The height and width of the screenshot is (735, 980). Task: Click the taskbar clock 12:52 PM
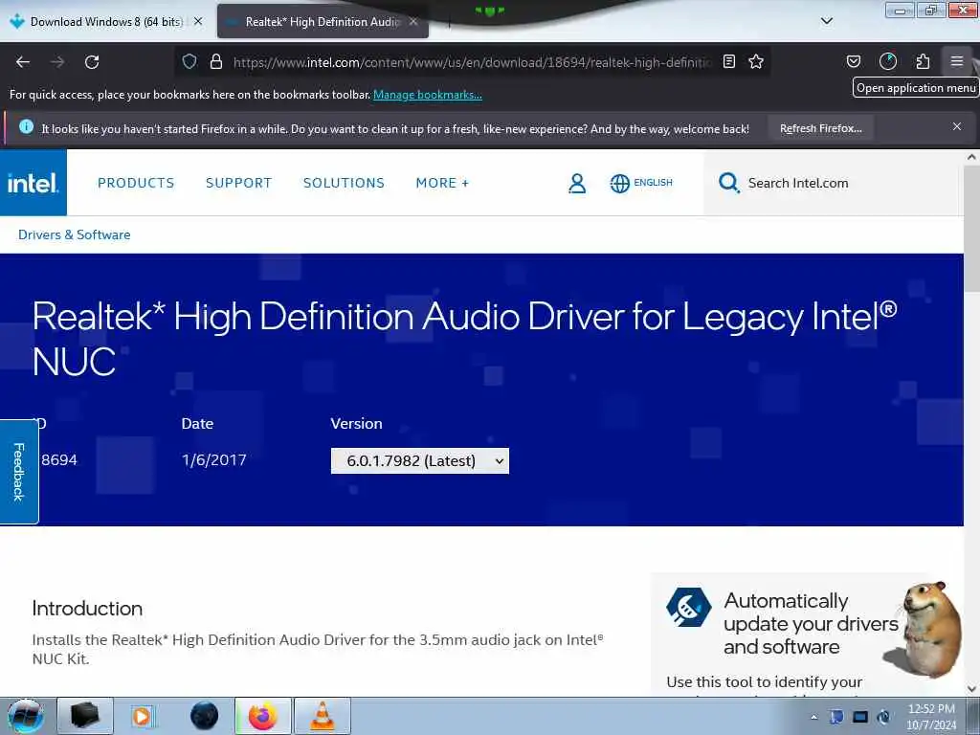[931, 709]
